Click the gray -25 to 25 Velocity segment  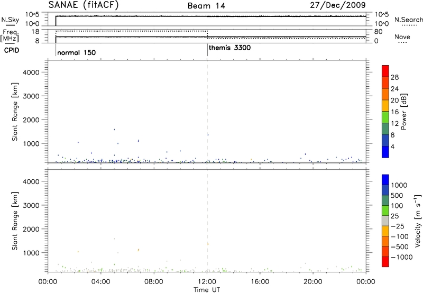click(x=385, y=221)
